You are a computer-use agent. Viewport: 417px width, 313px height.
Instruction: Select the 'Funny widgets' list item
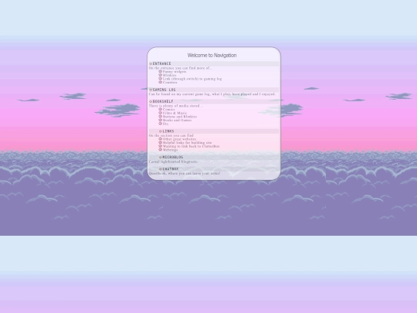pos(175,72)
